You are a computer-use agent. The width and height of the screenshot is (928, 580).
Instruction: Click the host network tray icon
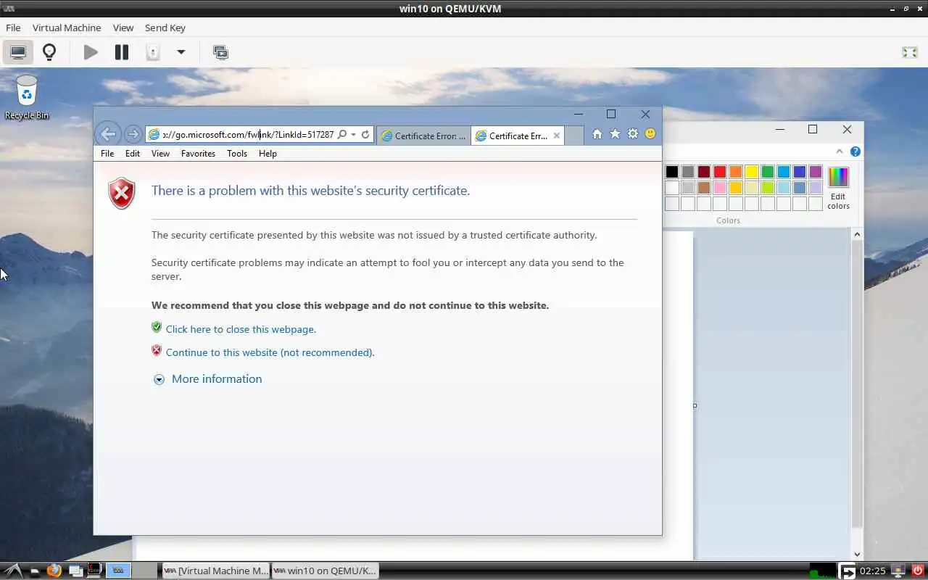[x=898, y=571]
